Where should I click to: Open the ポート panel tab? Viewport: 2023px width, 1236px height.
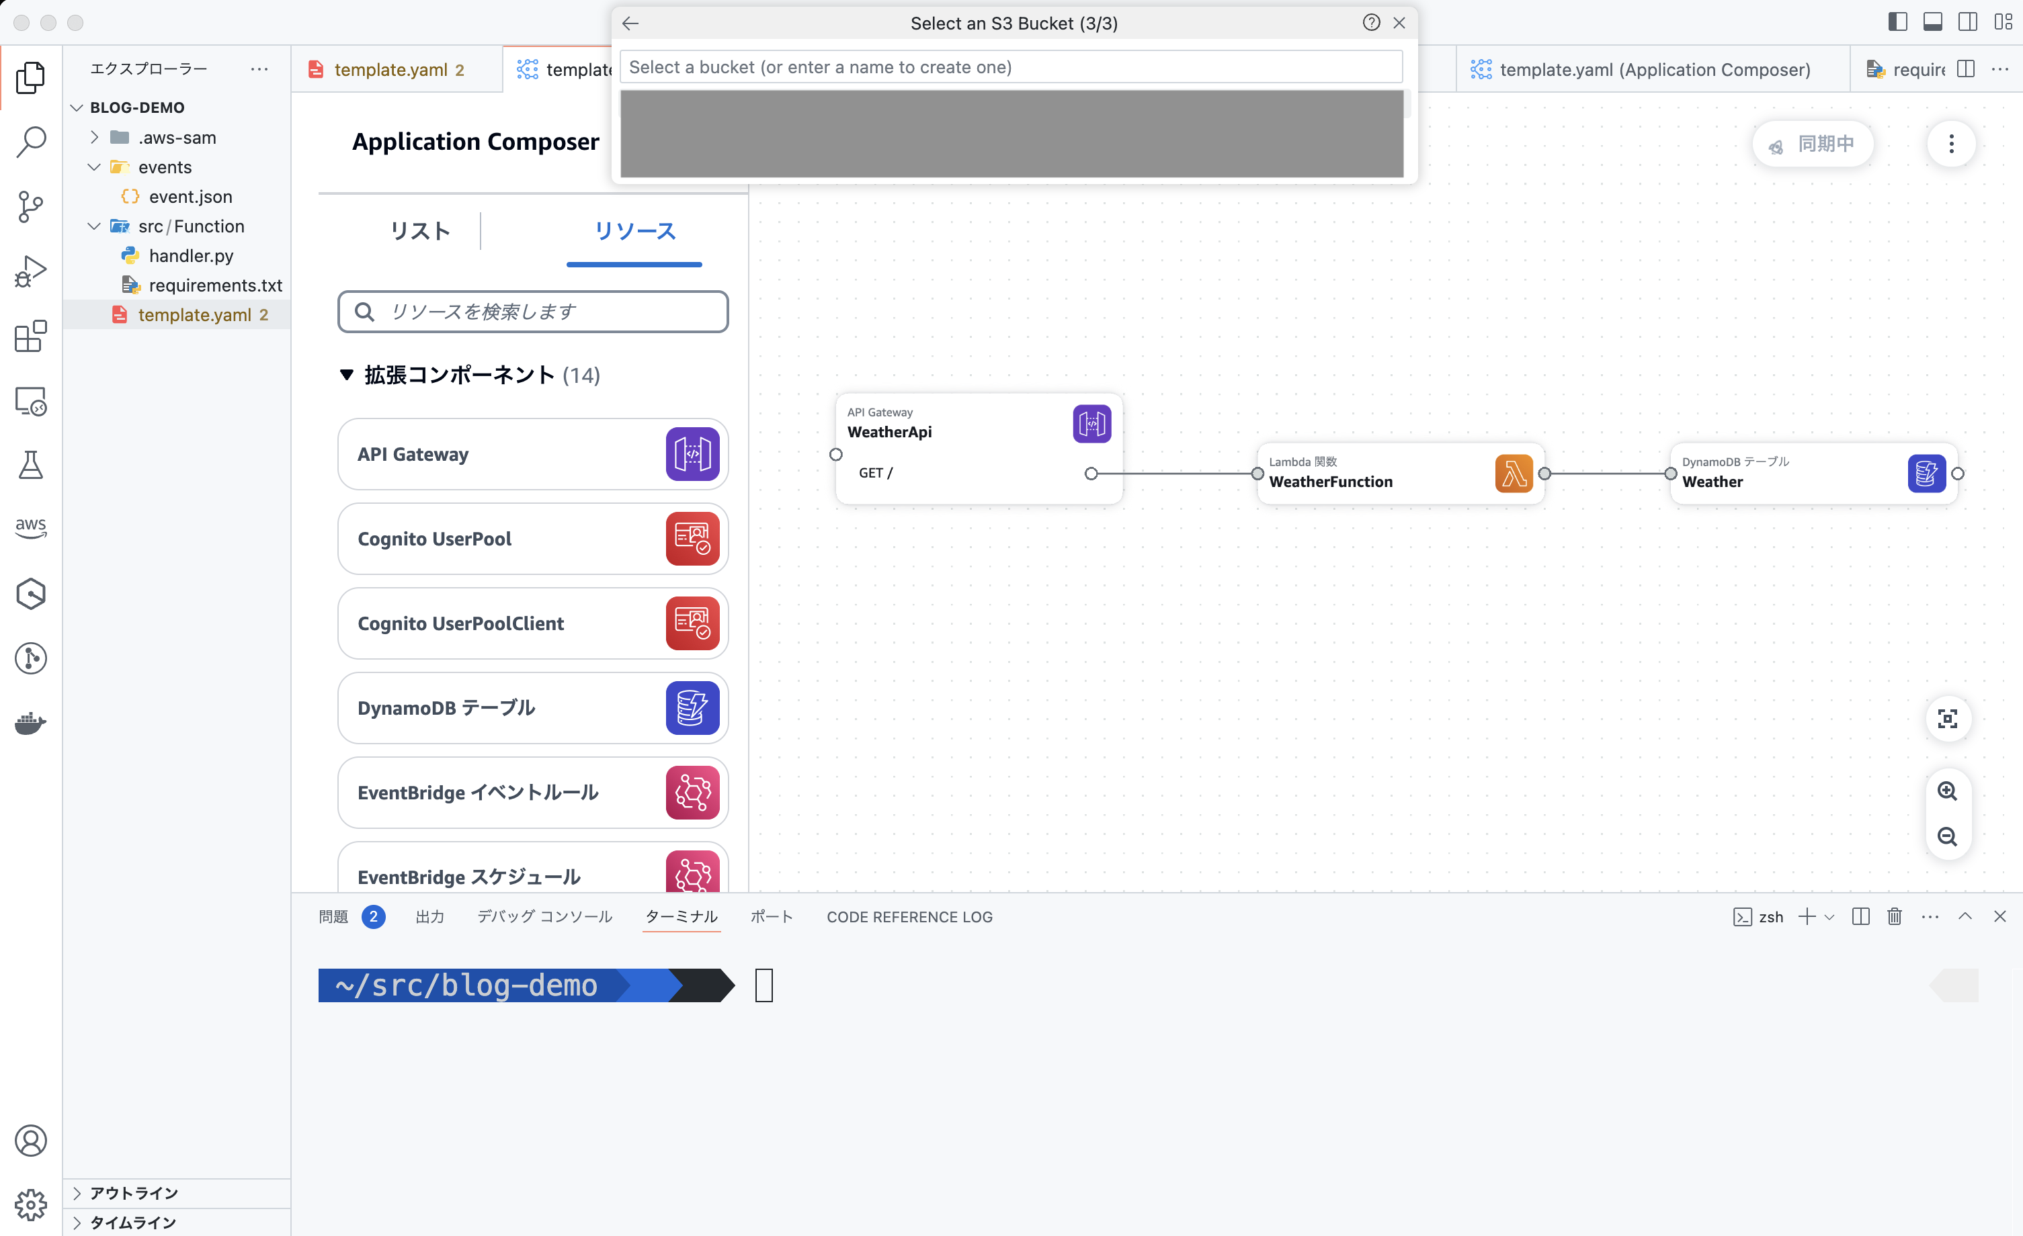[772, 917]
